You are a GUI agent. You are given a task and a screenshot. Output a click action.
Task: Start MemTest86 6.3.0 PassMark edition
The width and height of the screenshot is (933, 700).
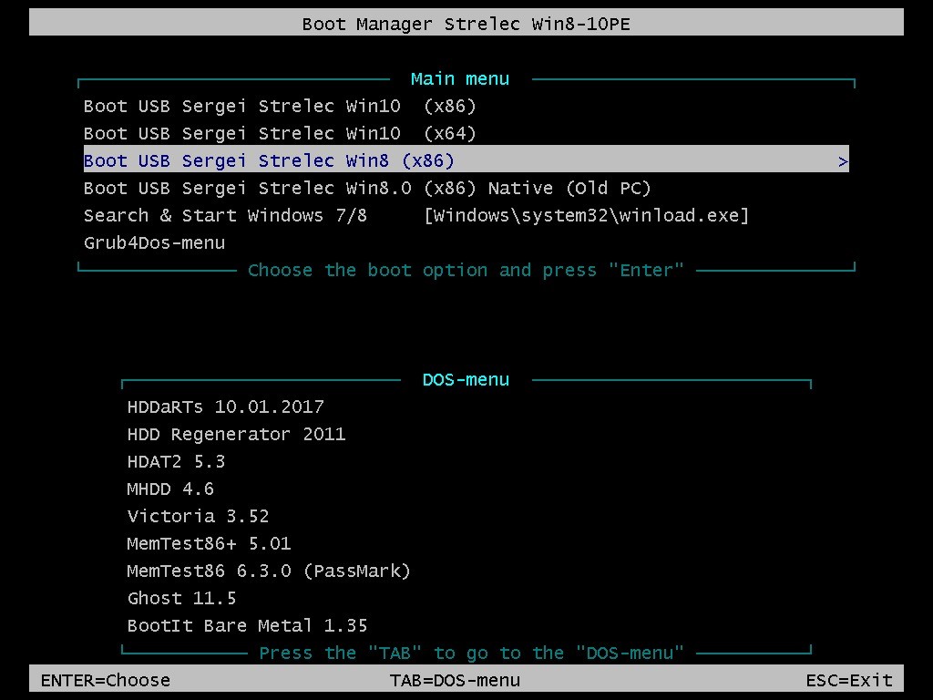(x=268, y=571)
